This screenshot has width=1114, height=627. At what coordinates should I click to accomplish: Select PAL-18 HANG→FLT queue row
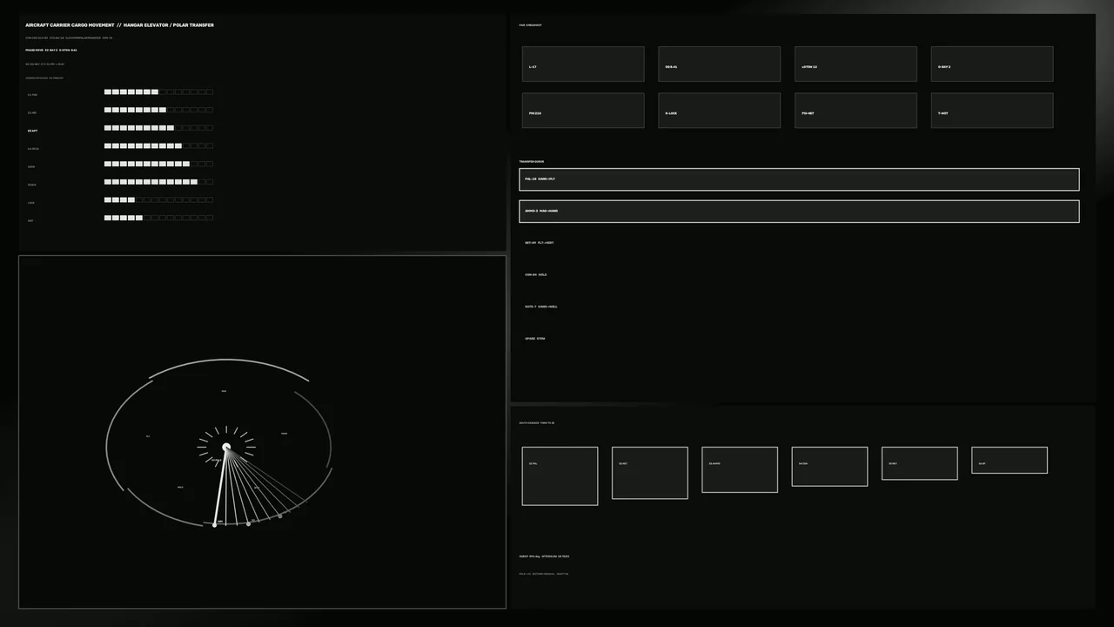[799, 179]
